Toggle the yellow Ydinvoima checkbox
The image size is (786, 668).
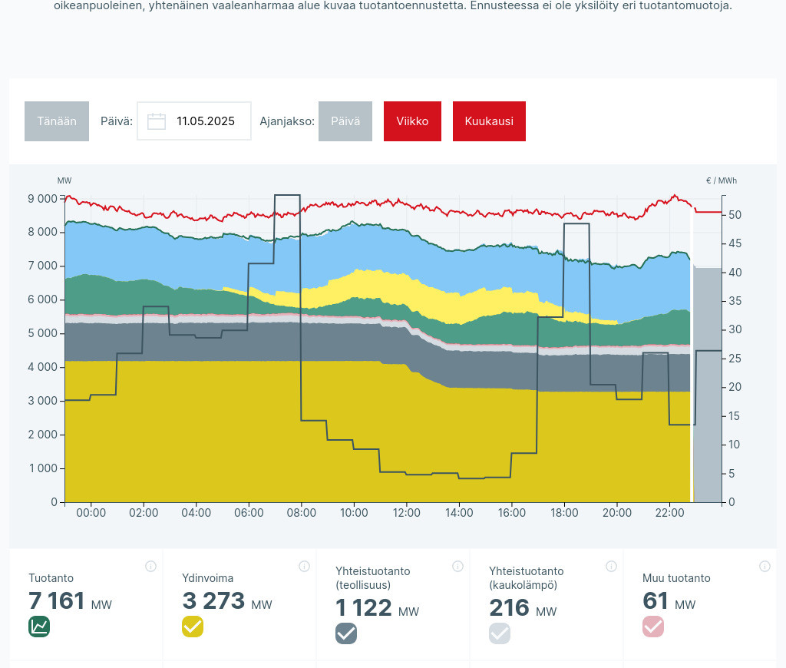[193, 627]
